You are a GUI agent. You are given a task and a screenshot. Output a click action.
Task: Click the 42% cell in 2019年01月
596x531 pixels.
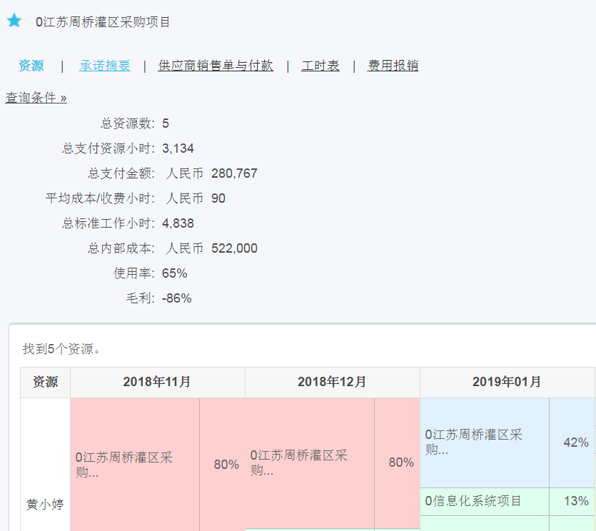(575, 442)
